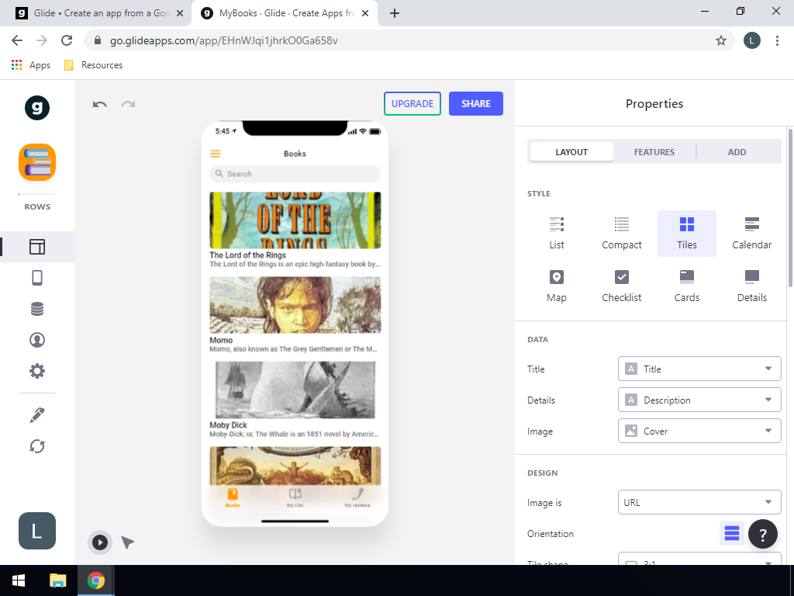The width and height of the screenshot is (794, 596).
Task: Toggle the horizontal orientation button
Action: 732,533
